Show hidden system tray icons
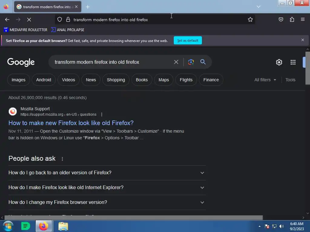Viewport: 310px width, 232px height. pos(259,226)
